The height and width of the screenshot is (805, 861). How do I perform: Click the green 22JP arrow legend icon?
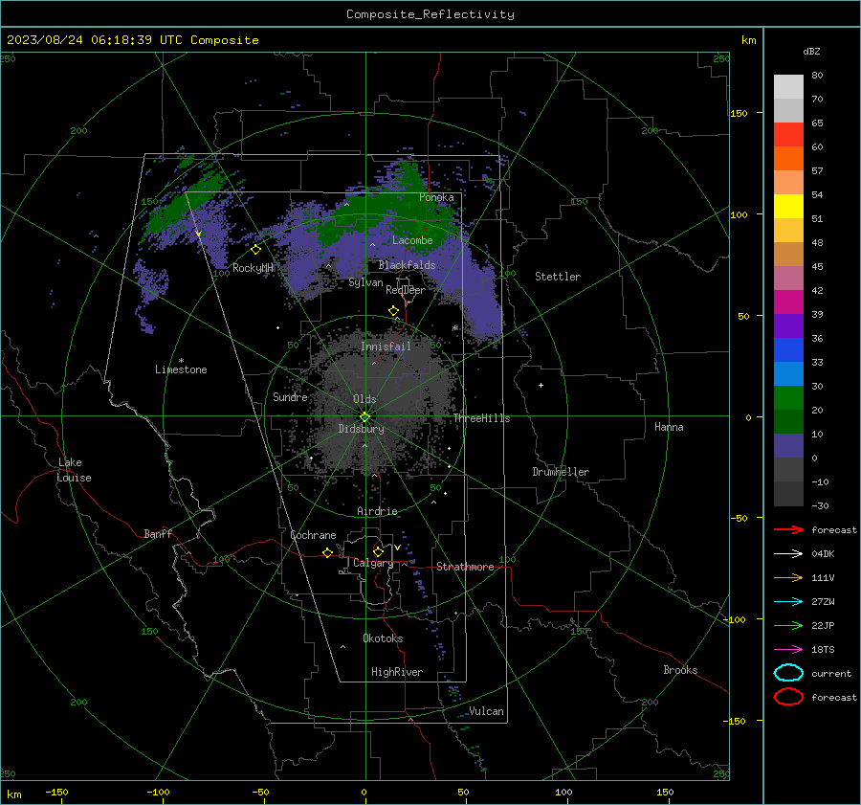tap(788, 625)
